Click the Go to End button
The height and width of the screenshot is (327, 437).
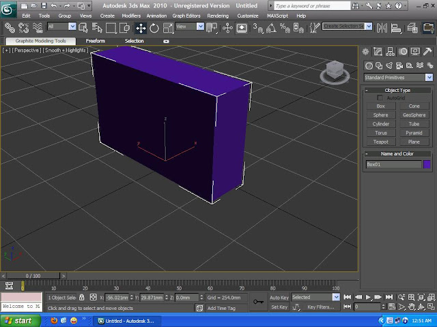tap(389, 297)
